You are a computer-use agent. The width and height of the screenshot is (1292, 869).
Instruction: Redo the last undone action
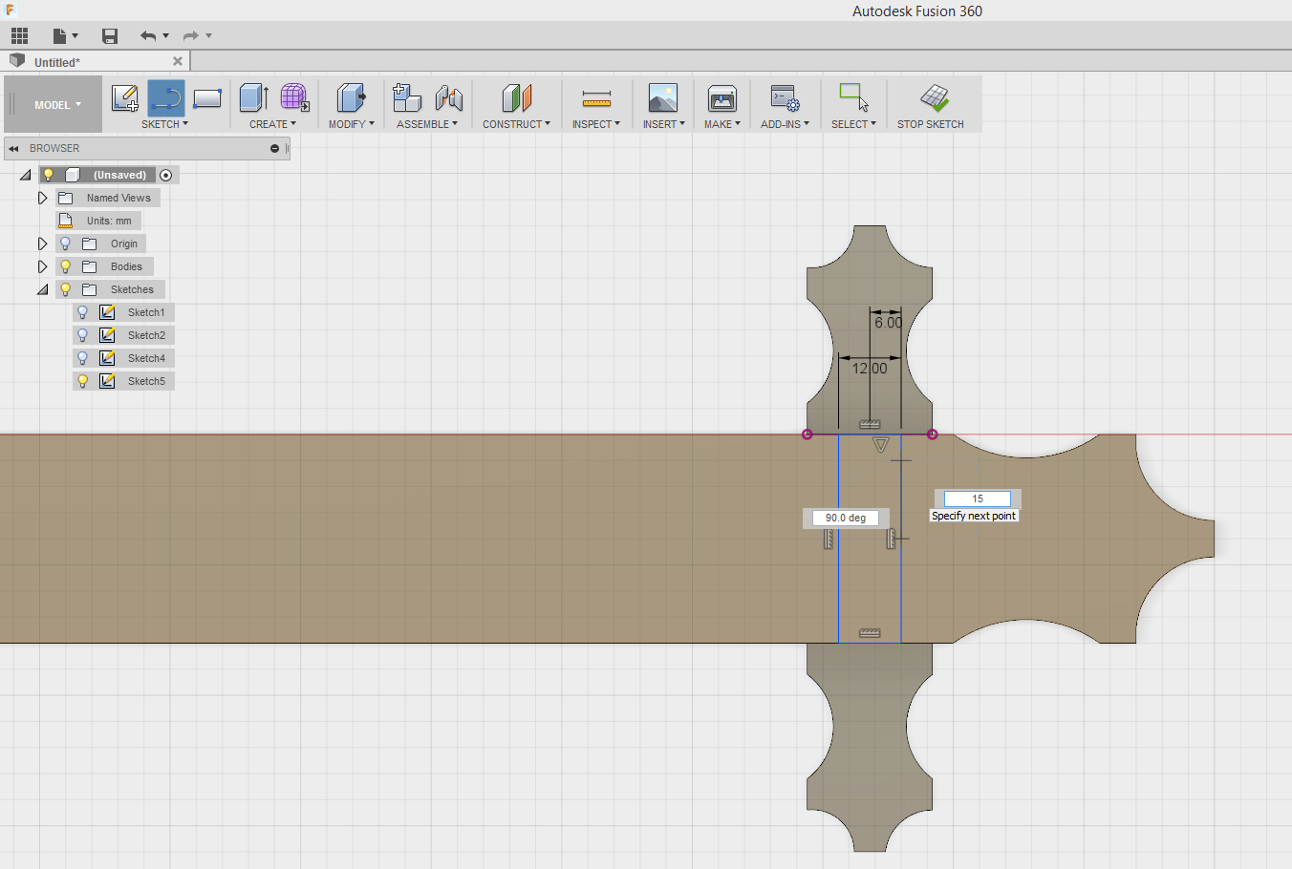pyautogui.click(x=191, y=36)
